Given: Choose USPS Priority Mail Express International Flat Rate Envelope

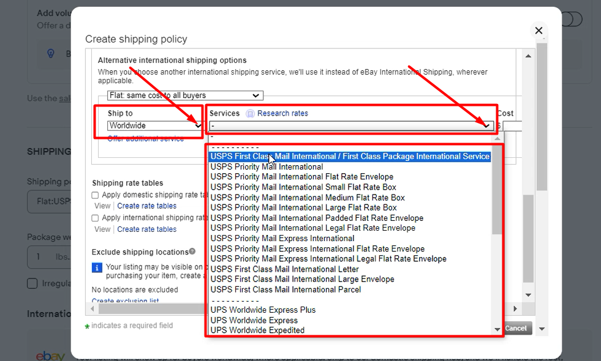Looking at the screenshot, I should (317, 248).
